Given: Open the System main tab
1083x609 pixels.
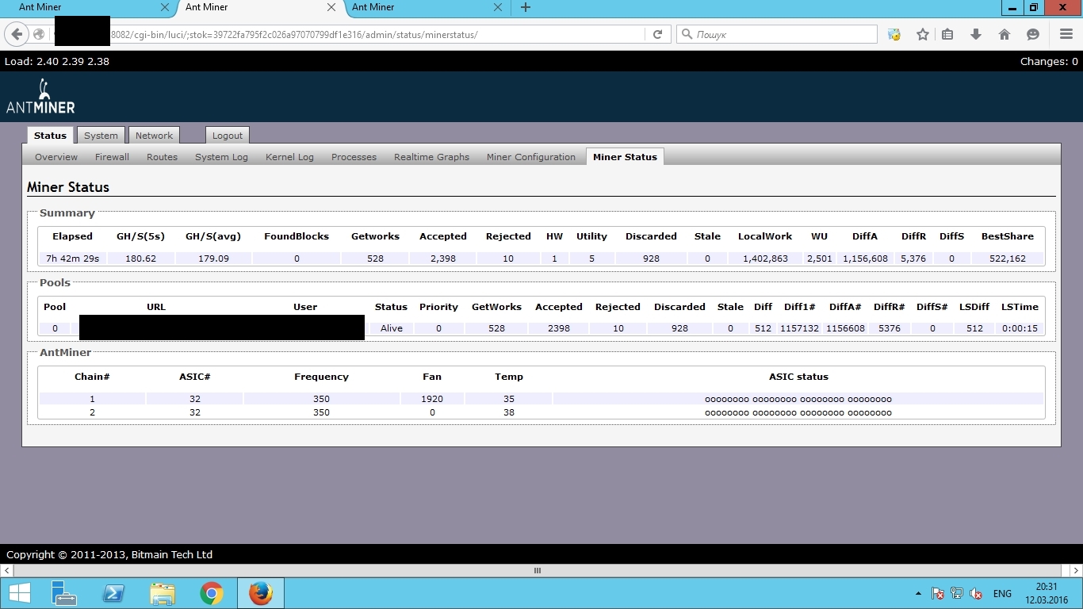Looking at the screenshot, I should 101,136.
